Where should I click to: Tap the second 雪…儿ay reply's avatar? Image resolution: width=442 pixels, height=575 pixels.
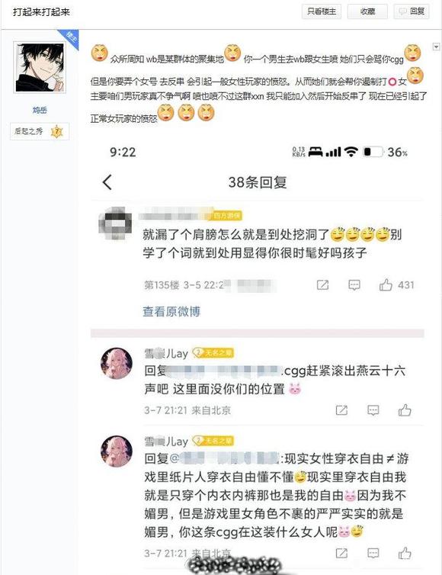(117, 451)
